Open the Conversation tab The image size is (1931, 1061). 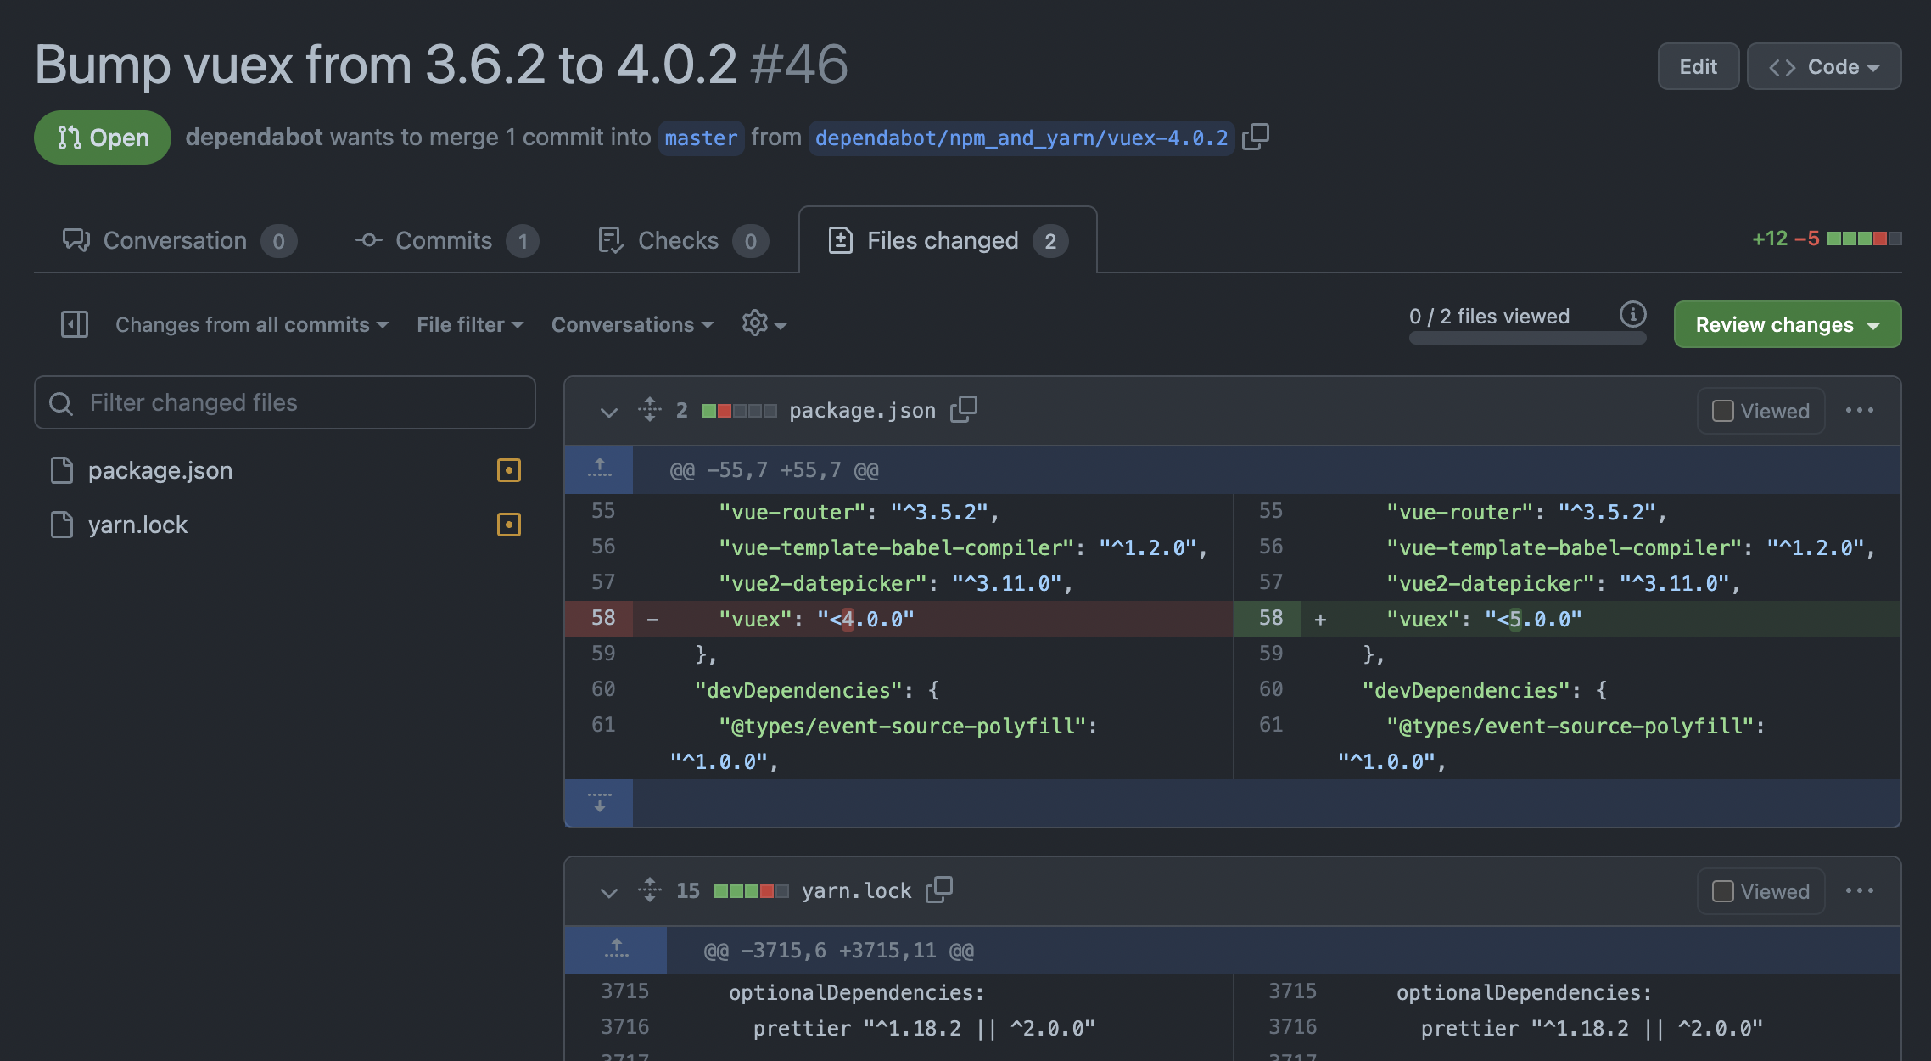[175, 240]
